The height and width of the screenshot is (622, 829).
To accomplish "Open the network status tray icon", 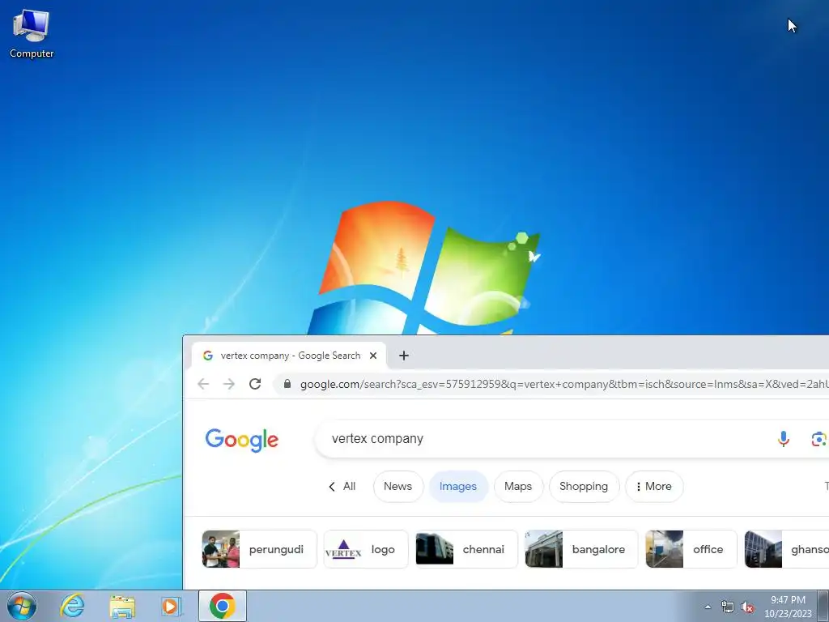I will (x=728, y=607).
